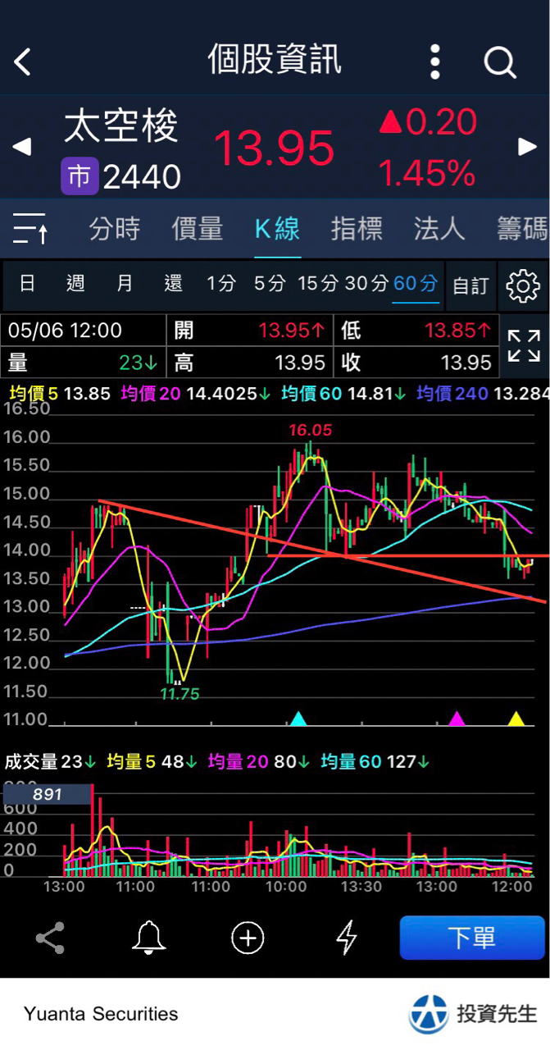Select 1分 interval

point(221,285)
